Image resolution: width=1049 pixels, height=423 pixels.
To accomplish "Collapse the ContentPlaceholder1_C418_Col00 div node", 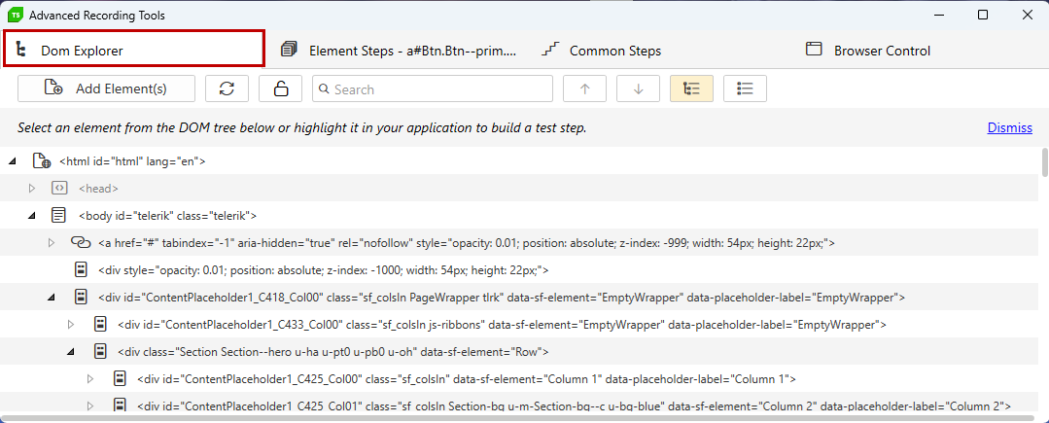I will 51,298.
